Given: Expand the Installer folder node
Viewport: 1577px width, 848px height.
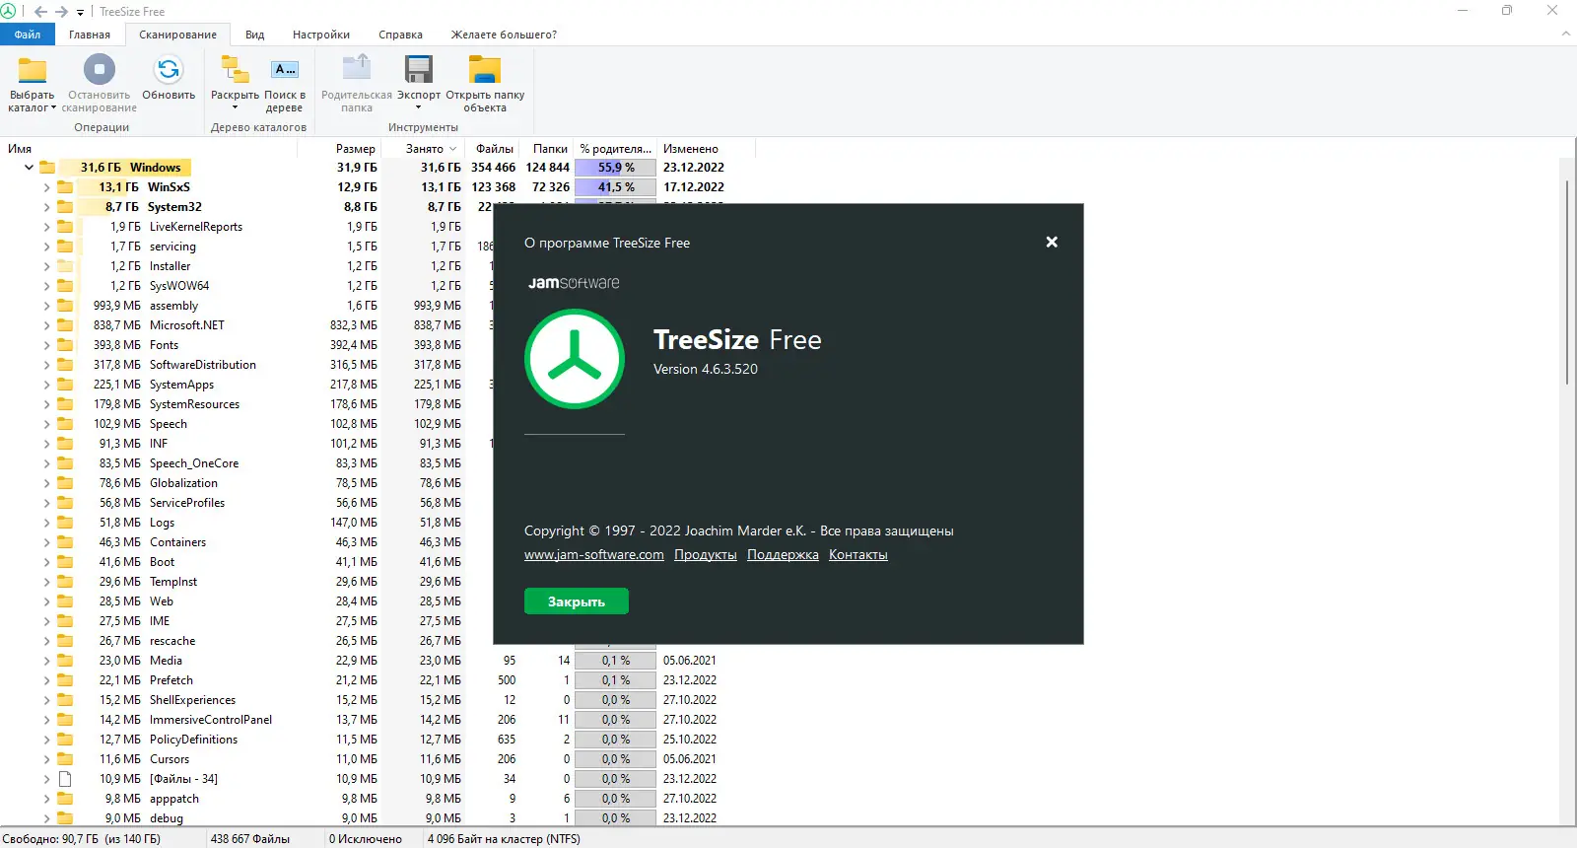Looking at the screenshot, I should click(46, 266).
